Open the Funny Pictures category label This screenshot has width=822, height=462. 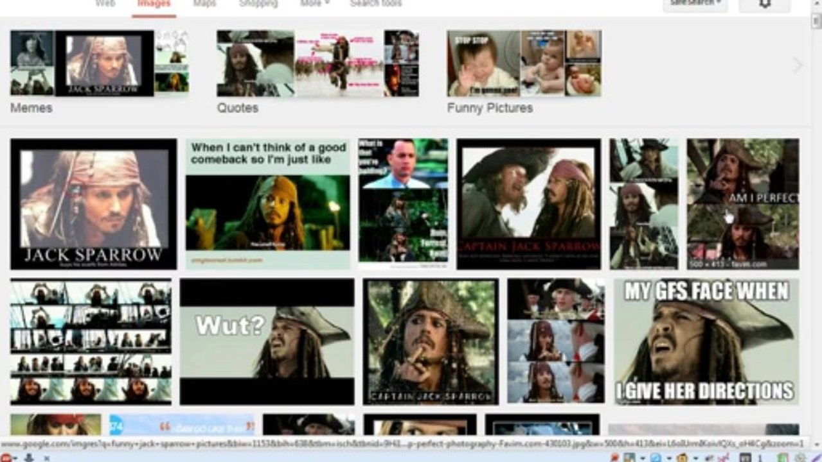point(490,108)
